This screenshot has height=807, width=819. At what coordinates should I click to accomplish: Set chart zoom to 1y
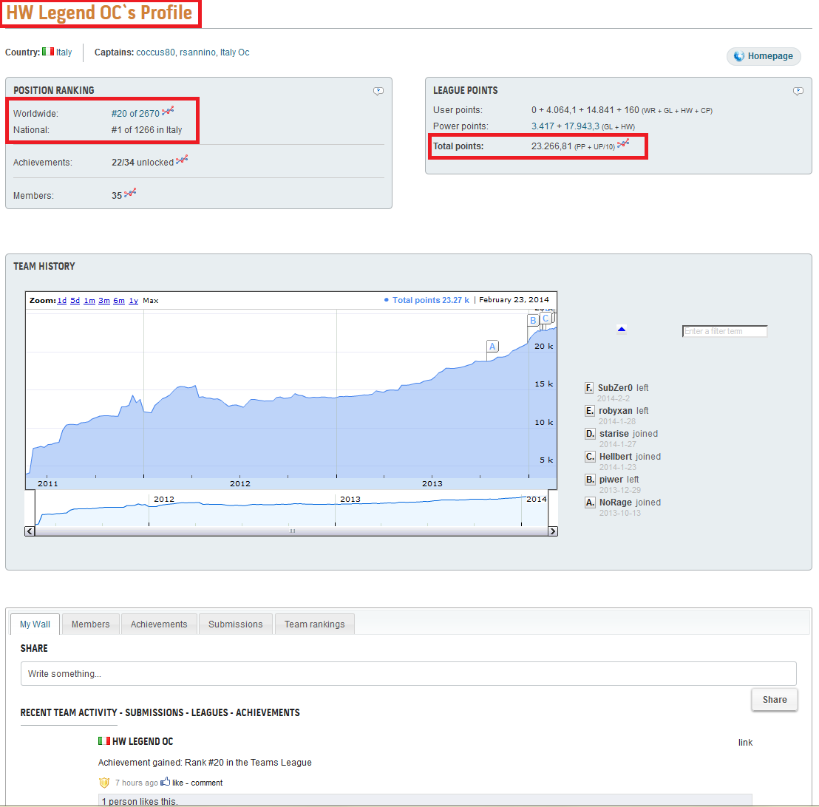[133, 300]
